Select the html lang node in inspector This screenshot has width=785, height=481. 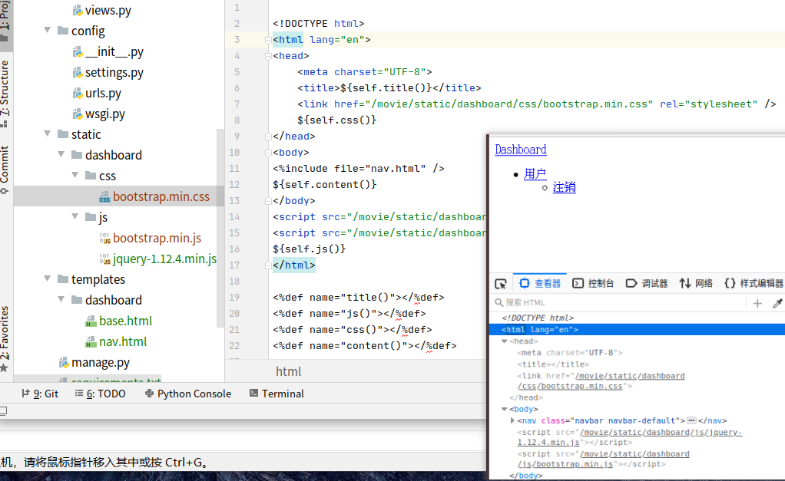[x=637, y=330]
